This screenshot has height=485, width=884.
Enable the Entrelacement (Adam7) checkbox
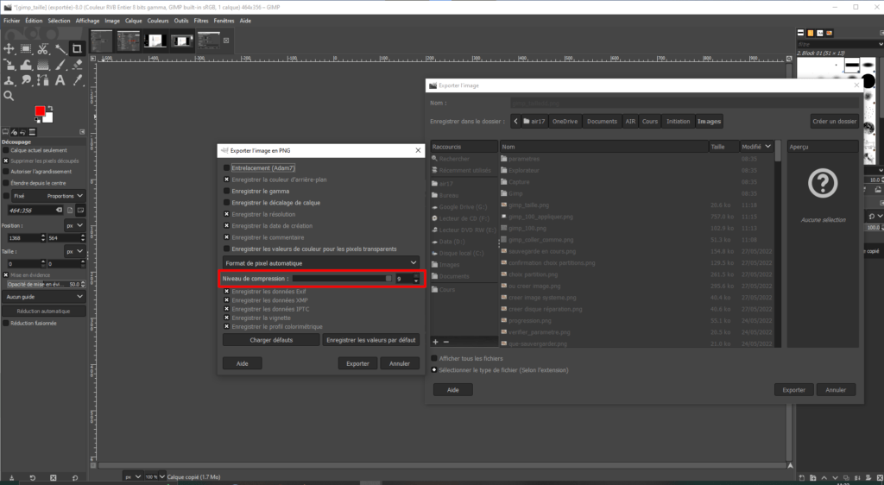tap(227, 167)
